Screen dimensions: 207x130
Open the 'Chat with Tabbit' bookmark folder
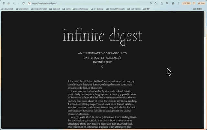pos(39,9)
